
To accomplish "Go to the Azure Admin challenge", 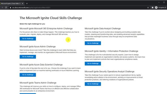I will coord(28,57).
